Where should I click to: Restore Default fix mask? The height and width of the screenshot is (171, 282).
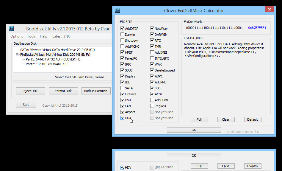253,119
